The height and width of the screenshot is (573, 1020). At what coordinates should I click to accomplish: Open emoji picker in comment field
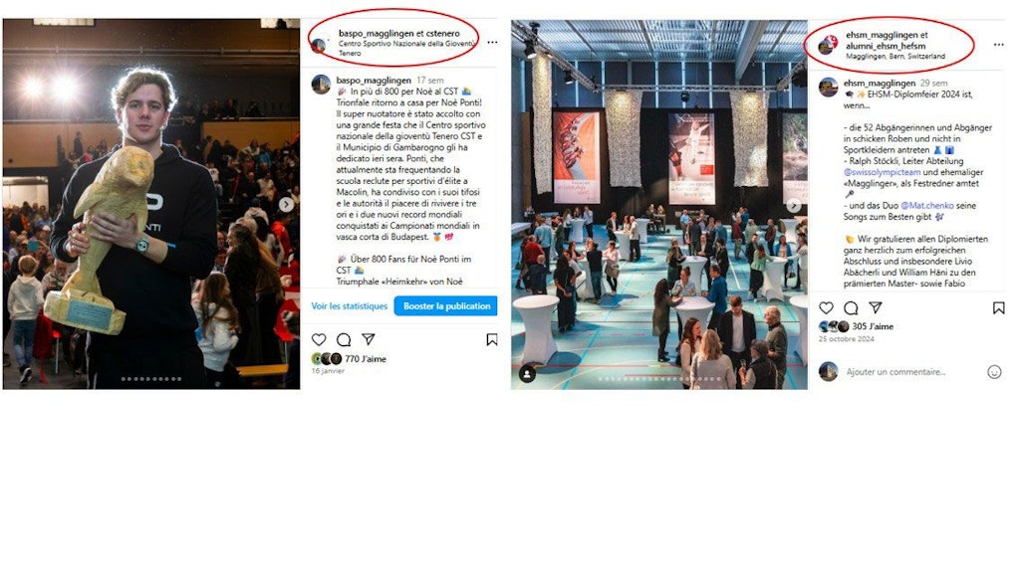pyautogui.click(x=994, y=372)
